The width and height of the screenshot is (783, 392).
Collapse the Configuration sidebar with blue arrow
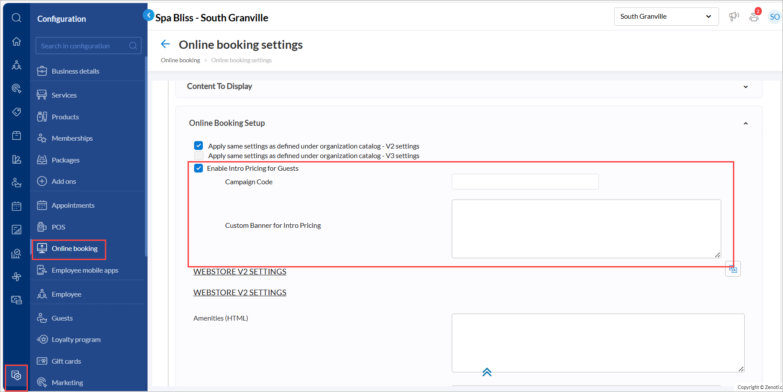pyautogui.click(x=148, y=15)
